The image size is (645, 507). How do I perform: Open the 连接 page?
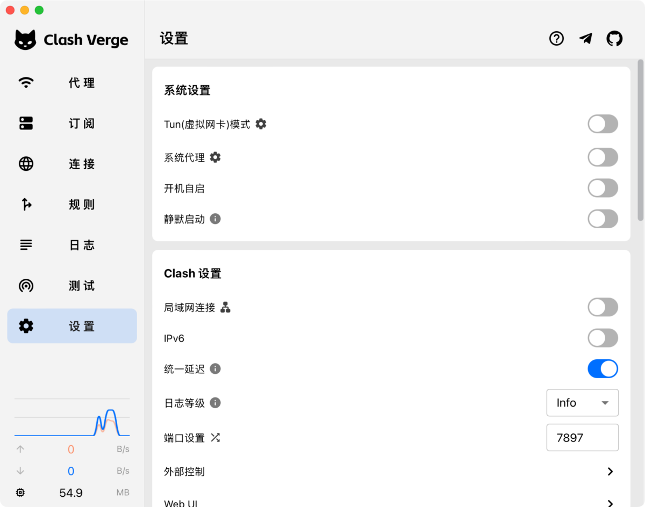(72, 164)
